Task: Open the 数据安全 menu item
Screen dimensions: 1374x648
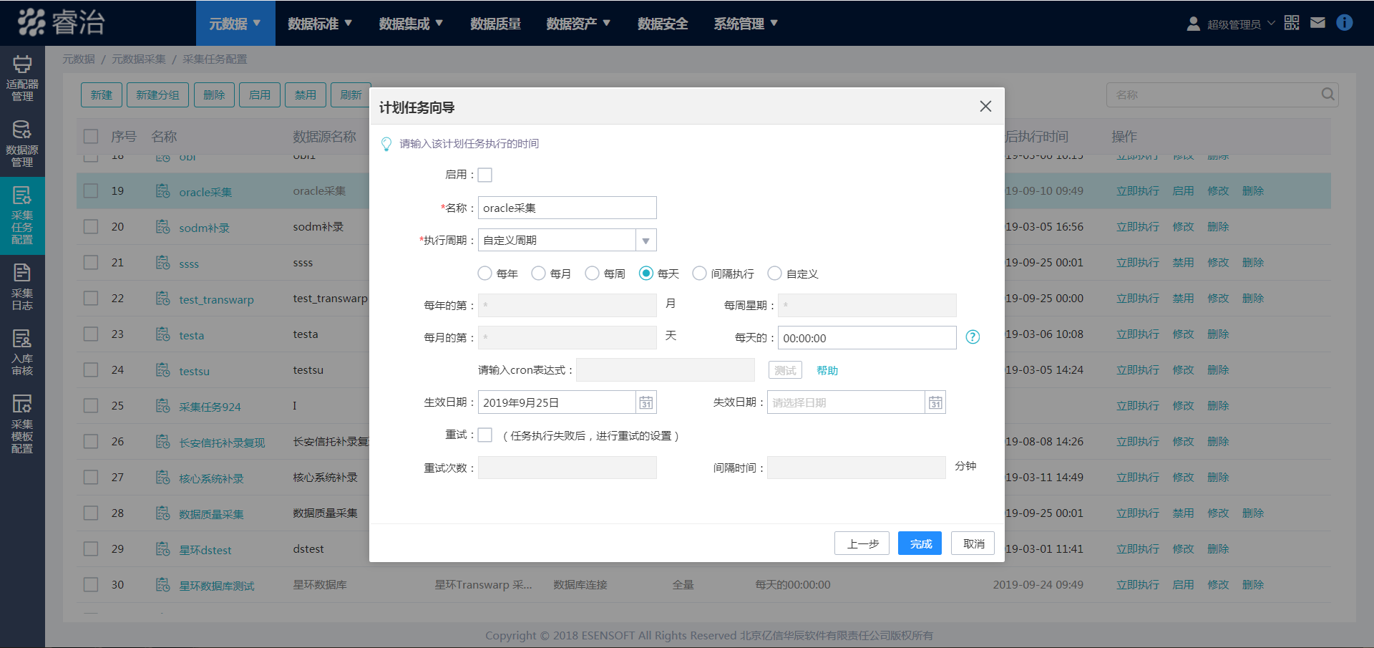Action: [x=663, y=24]
